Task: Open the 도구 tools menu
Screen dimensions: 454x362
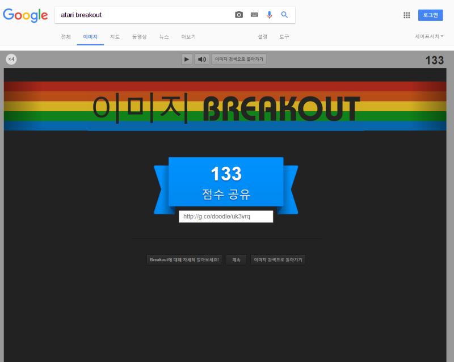Action: tap(284, 37)
